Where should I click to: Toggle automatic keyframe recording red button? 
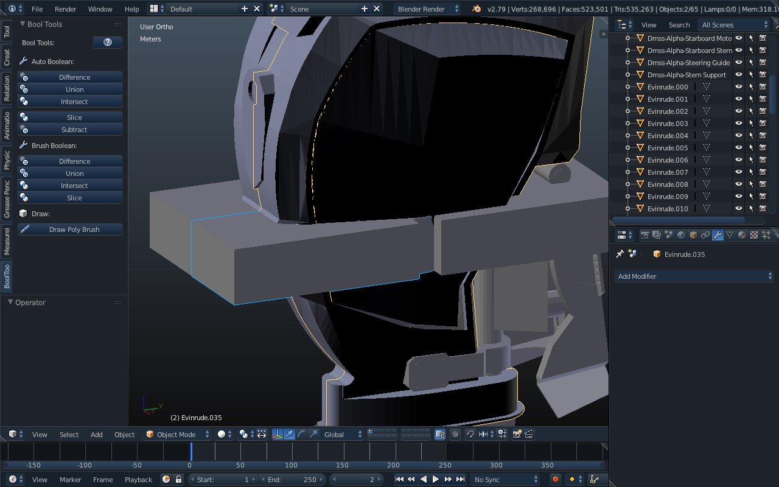tap(556, 479)
